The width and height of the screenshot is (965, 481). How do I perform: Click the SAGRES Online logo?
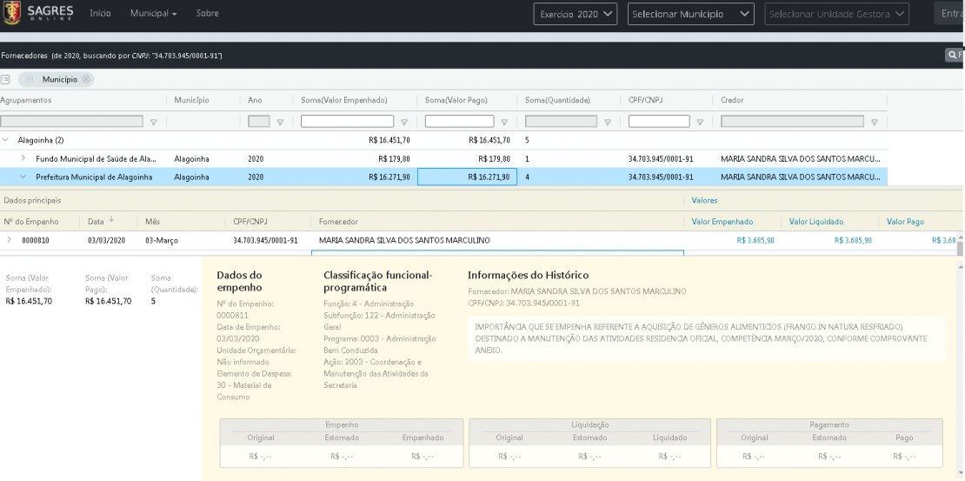tap(37, 14)
